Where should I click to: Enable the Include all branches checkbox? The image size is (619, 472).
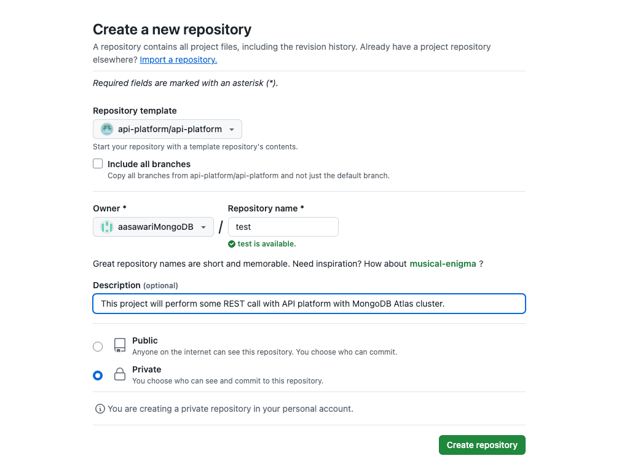98,163
